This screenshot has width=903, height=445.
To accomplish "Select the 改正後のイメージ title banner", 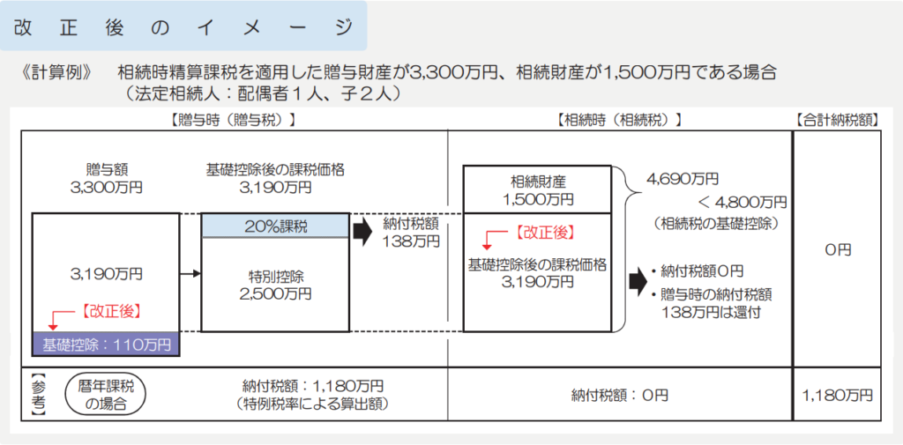I will 183,26.
